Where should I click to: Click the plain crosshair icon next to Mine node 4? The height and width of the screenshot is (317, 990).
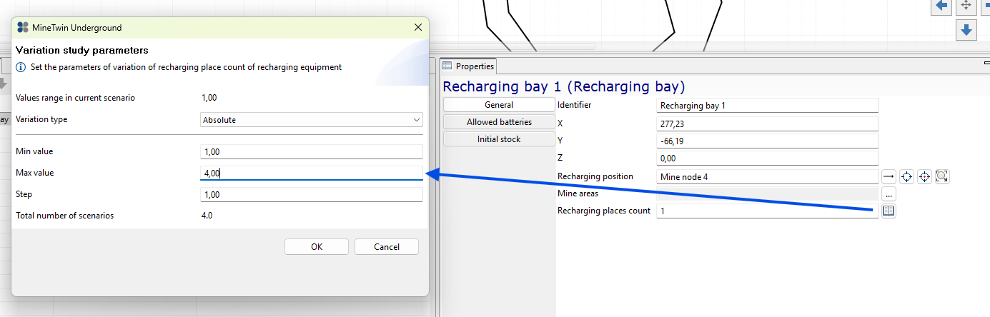coord(906,176)
